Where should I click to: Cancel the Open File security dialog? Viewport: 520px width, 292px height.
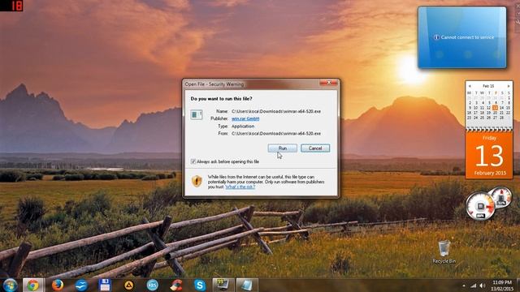315,148
